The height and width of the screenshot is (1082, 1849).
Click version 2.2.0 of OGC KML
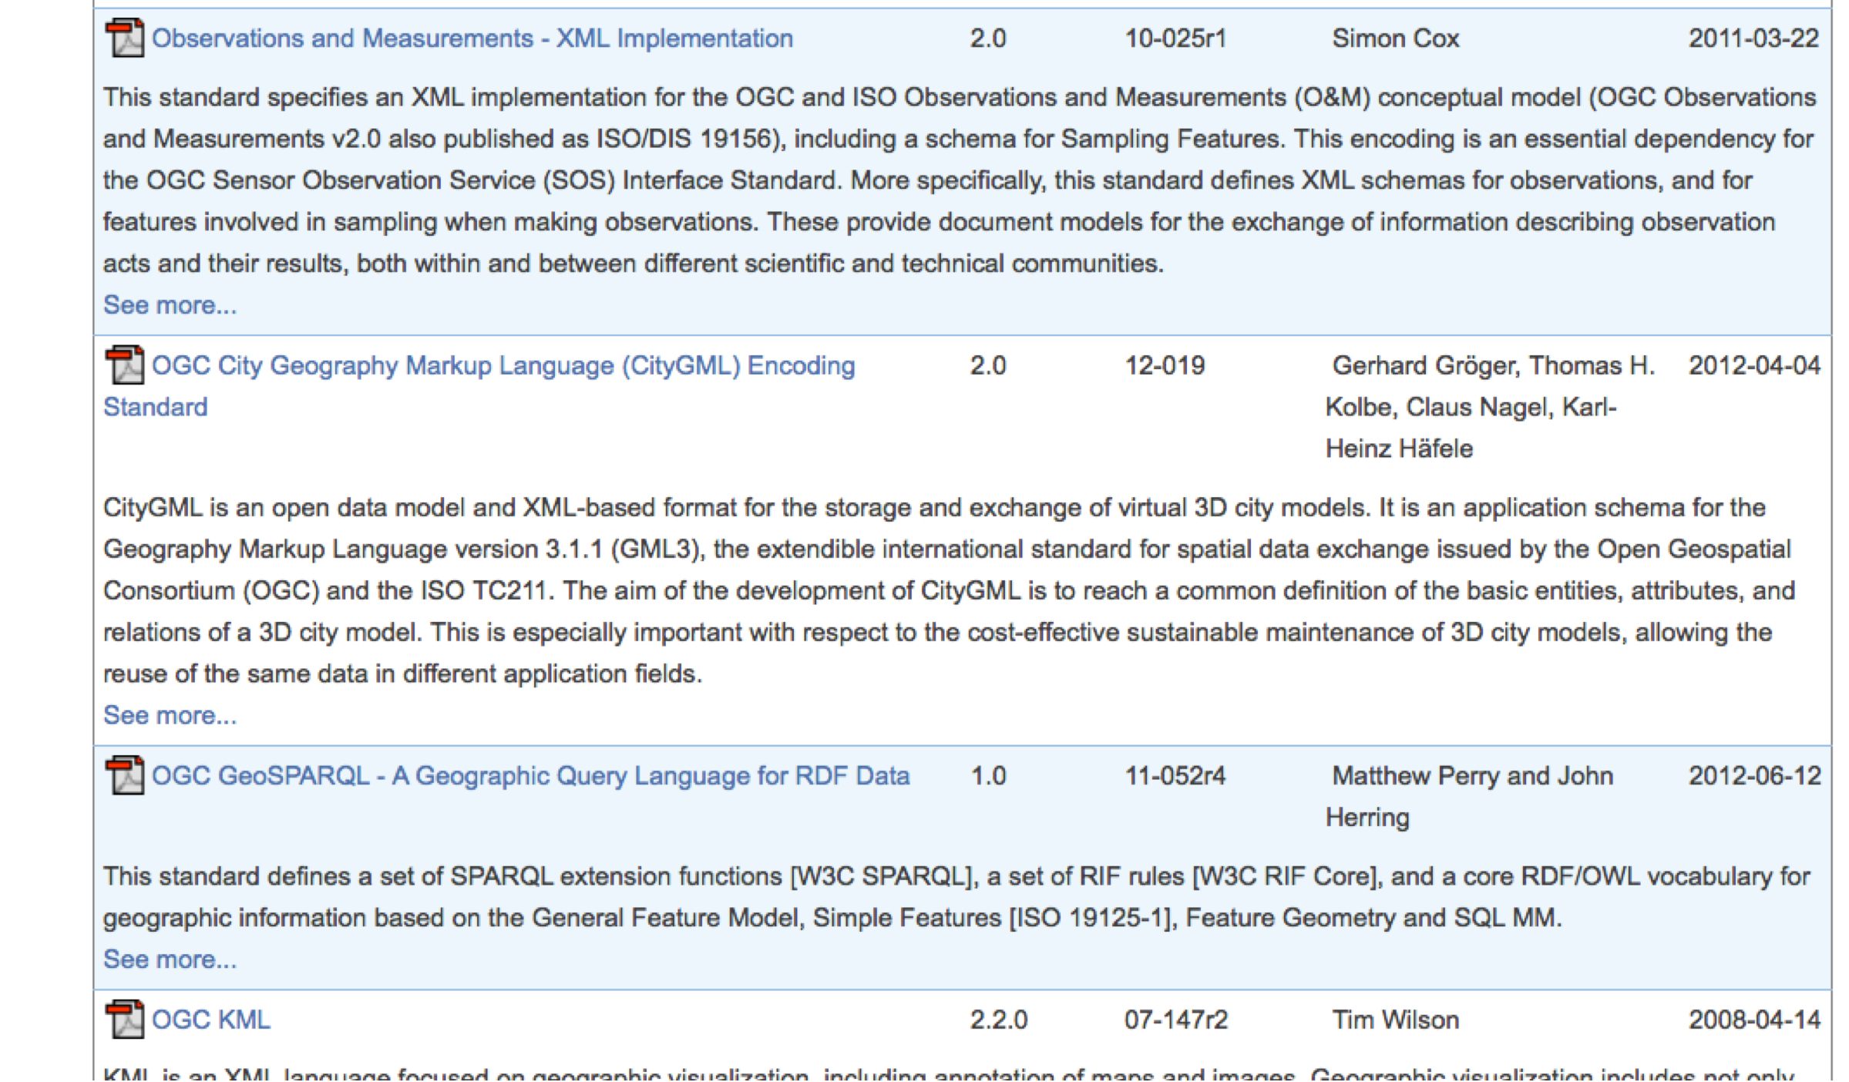(998, 1020)
